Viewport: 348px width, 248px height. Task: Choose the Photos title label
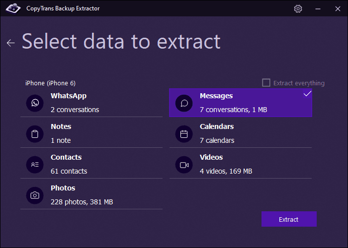pyautogui.click(x=63, y=188)
